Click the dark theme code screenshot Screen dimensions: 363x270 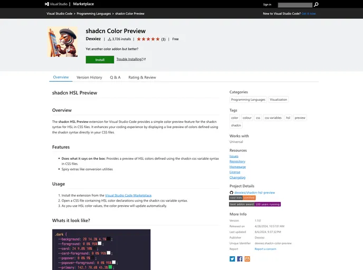pyautogui.click(x=101, y=249)
